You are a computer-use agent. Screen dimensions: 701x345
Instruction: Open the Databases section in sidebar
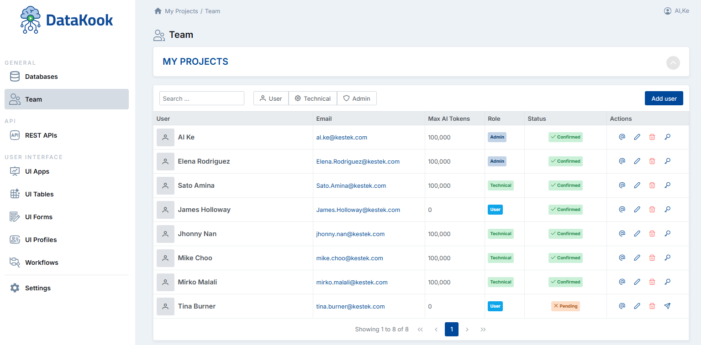pyautogui.click(x=42, y=77)
